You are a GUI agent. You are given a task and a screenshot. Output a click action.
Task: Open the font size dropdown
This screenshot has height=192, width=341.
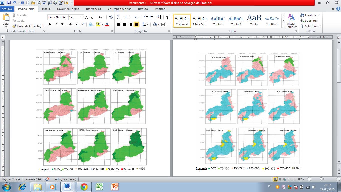[82, 17]
